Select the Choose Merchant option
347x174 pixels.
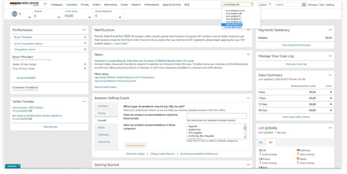point(232,27)
